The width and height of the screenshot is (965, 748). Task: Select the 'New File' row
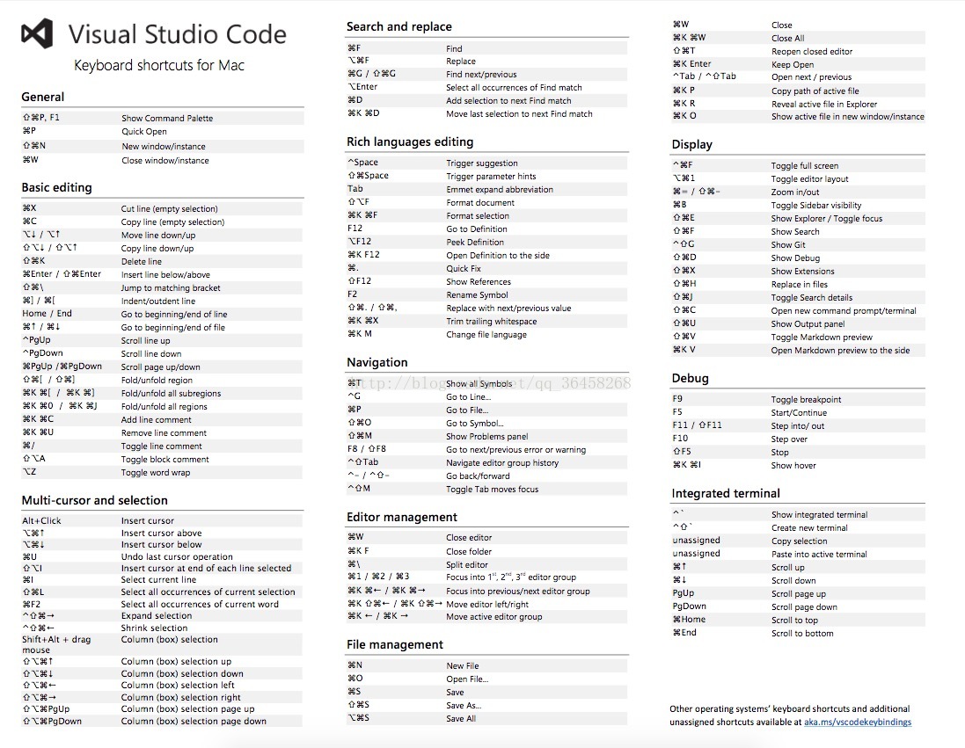point(486,665)
